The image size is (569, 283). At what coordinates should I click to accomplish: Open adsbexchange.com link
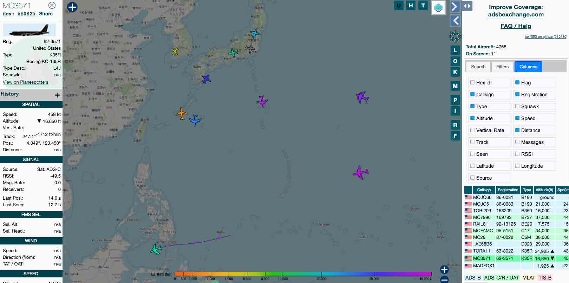click(516, 14)
